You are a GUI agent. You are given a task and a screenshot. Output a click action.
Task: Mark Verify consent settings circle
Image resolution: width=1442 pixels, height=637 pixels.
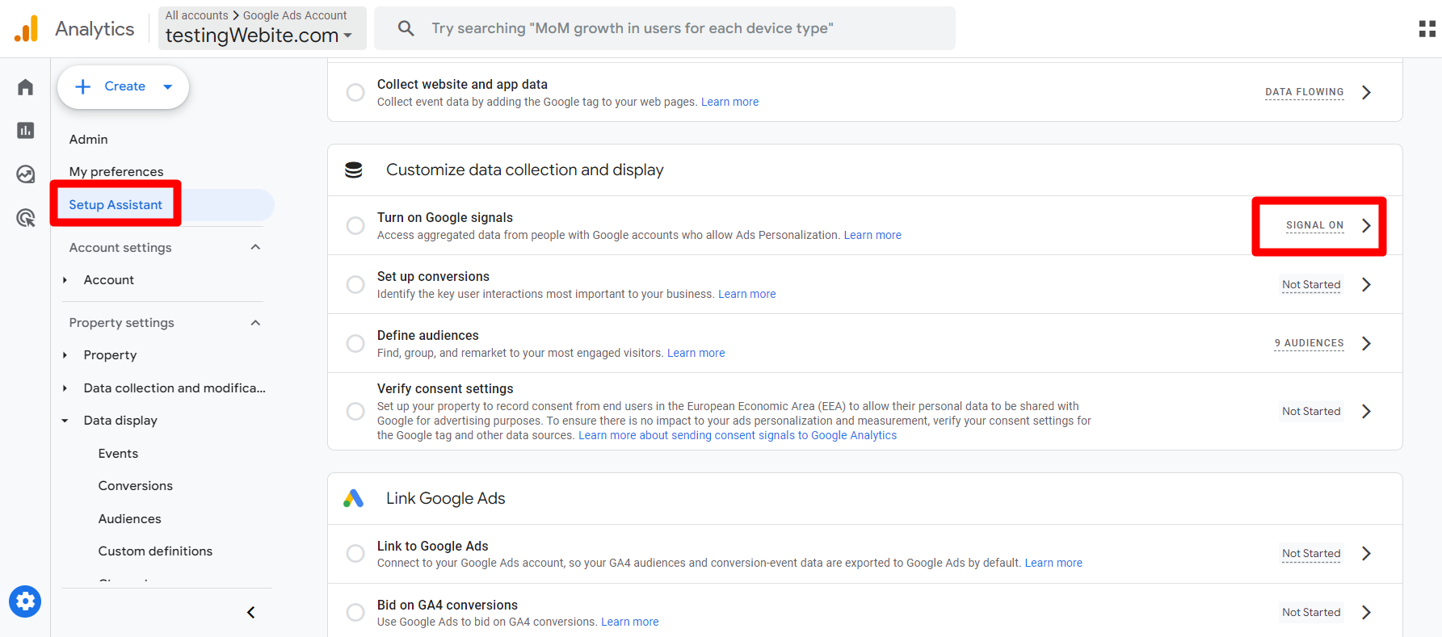tap(355, 411)
